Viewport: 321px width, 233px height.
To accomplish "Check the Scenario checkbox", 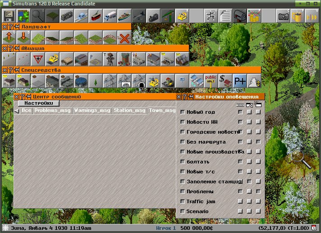I will tap(183, 211).
